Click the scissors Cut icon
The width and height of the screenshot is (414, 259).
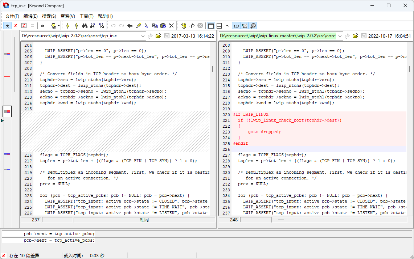(147, 26)
